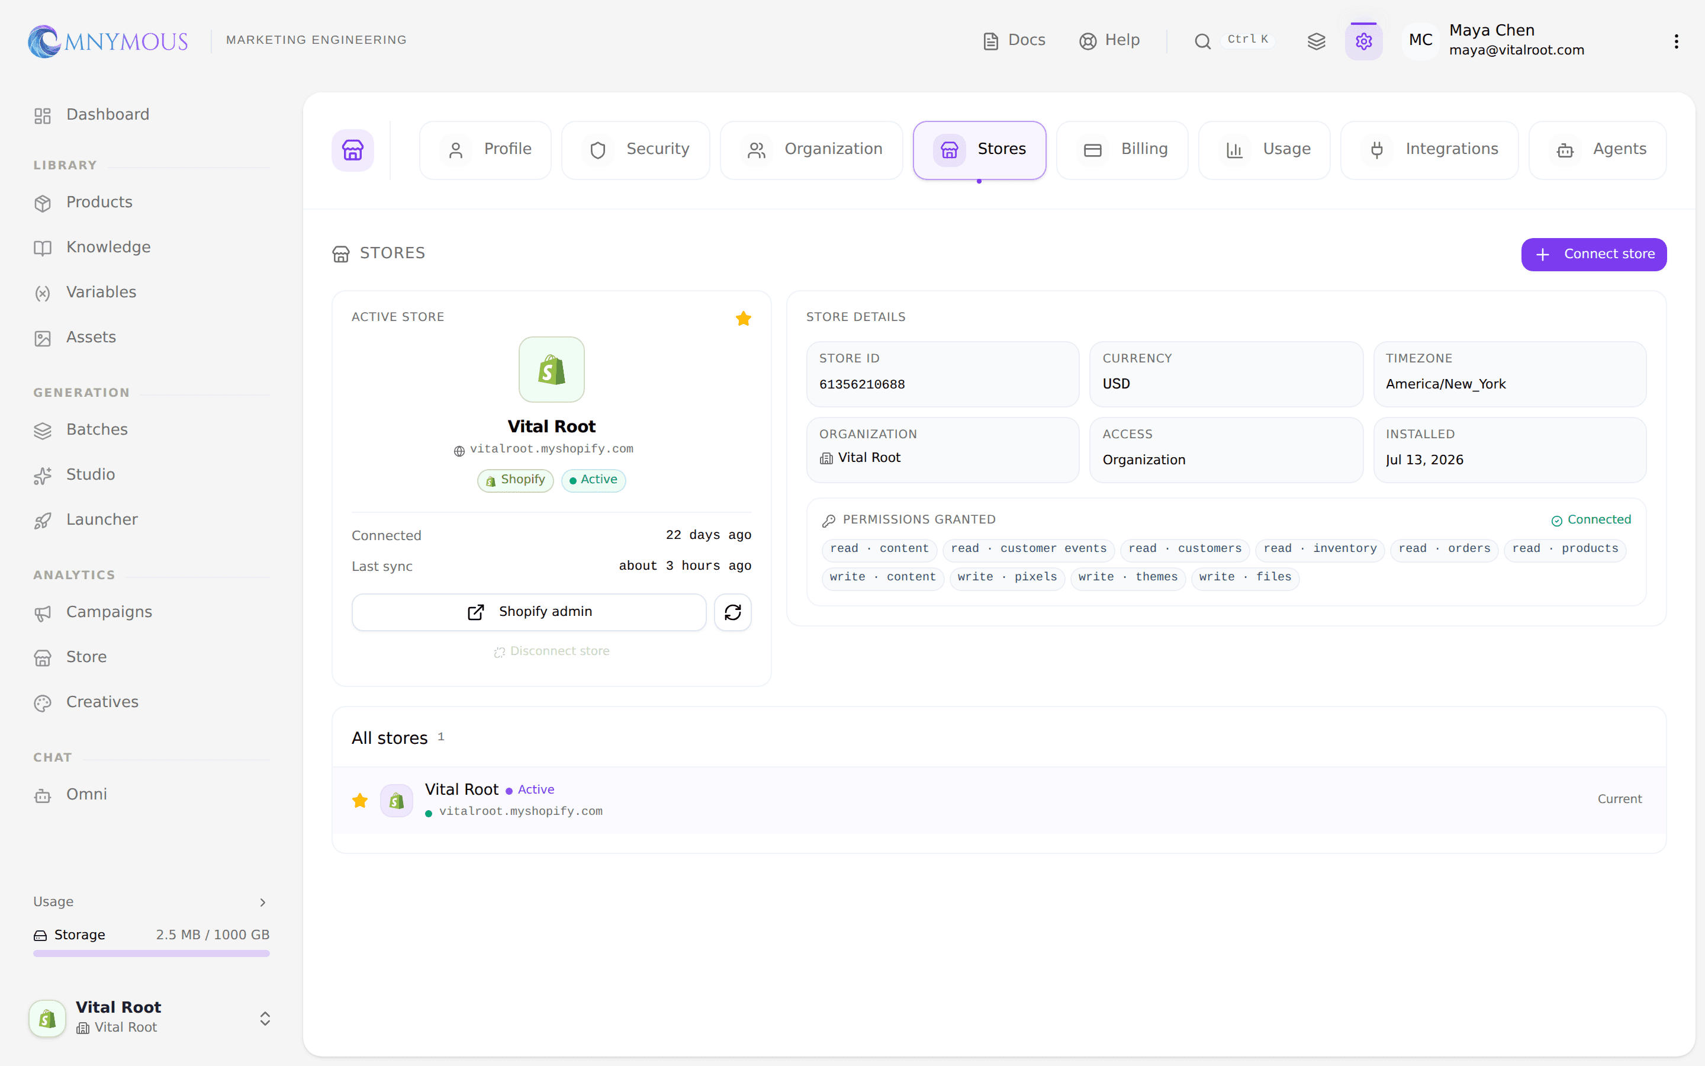The width and height of the screenshot is (1705, 1066).
Task: Click the Shopify badge
Action: pos(515,480)
